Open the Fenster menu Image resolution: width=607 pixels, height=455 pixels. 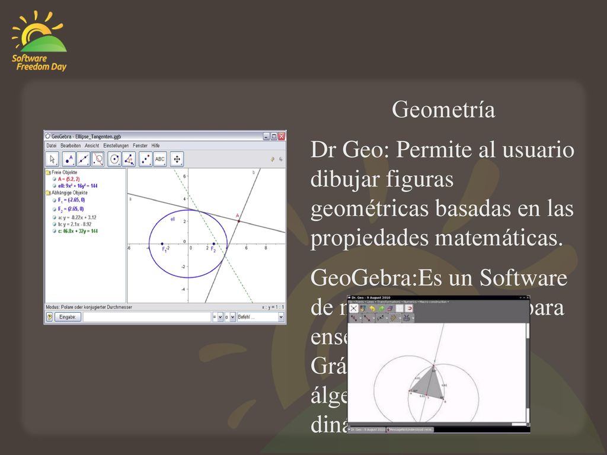[140, 146]
